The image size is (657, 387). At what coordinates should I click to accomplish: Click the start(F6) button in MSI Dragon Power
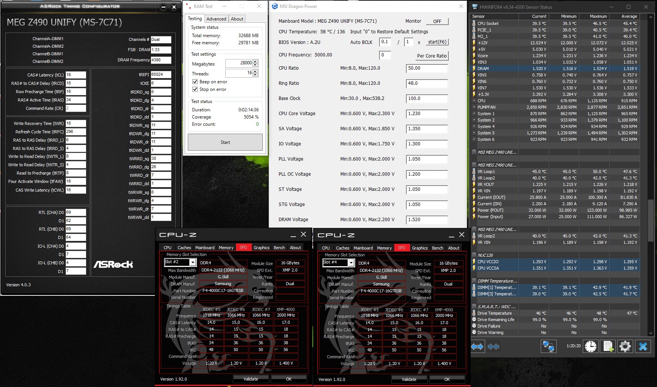pyautogui.click(x=437, y=42)
